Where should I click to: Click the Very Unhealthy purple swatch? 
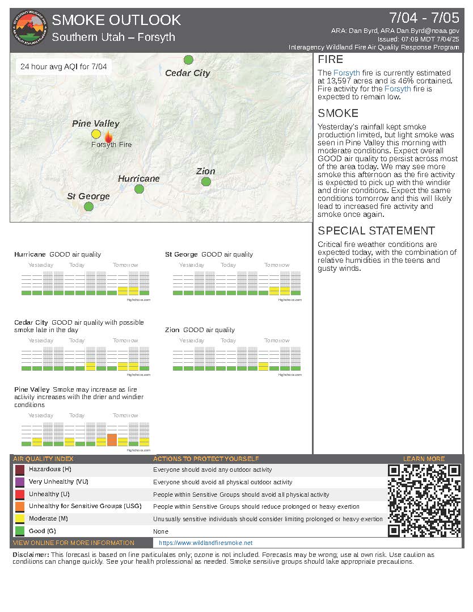[20, 482]
